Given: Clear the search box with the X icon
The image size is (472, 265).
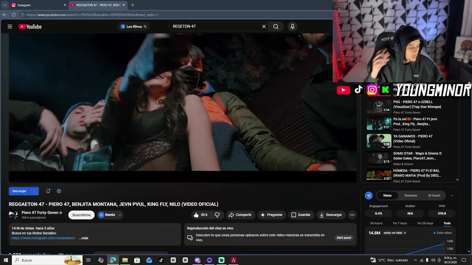Looking at the screenshot, I should click(264, 26).
